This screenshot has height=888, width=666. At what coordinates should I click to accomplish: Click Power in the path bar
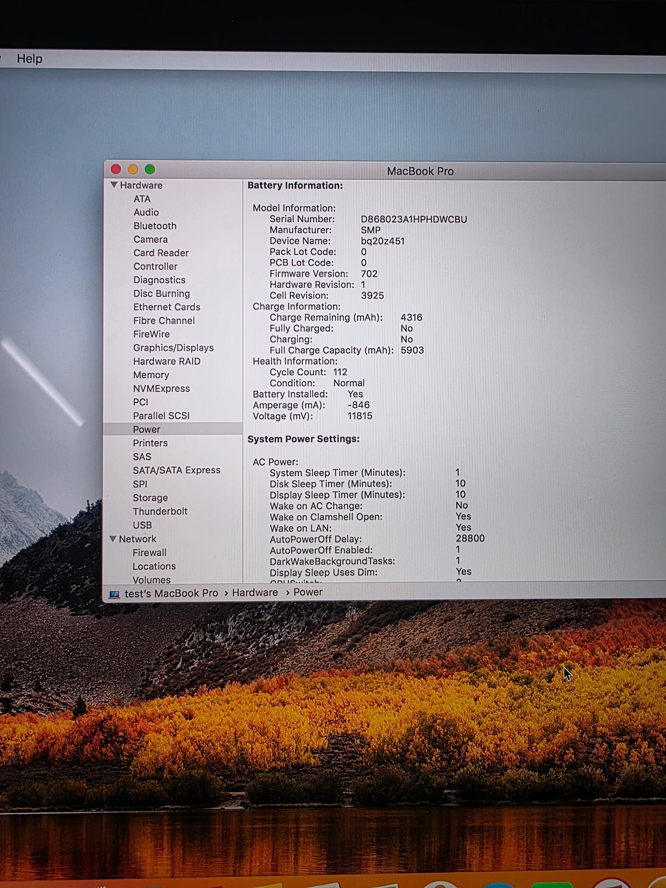coord(308,592)
